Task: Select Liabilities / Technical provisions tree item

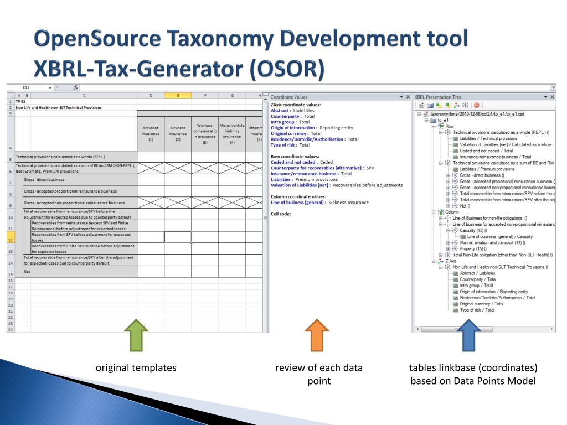Action: [x=488, y=138]
